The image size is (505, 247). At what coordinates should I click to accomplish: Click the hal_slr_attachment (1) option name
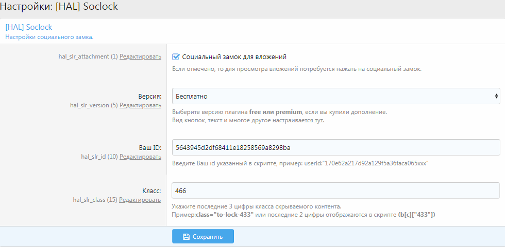coord(88,56)
